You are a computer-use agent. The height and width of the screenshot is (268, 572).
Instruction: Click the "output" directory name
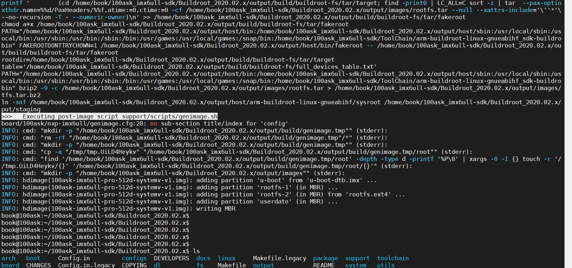[263, 265]
